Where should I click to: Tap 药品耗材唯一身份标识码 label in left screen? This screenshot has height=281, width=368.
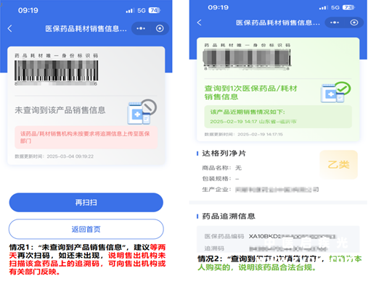click(x=56, y=56)
